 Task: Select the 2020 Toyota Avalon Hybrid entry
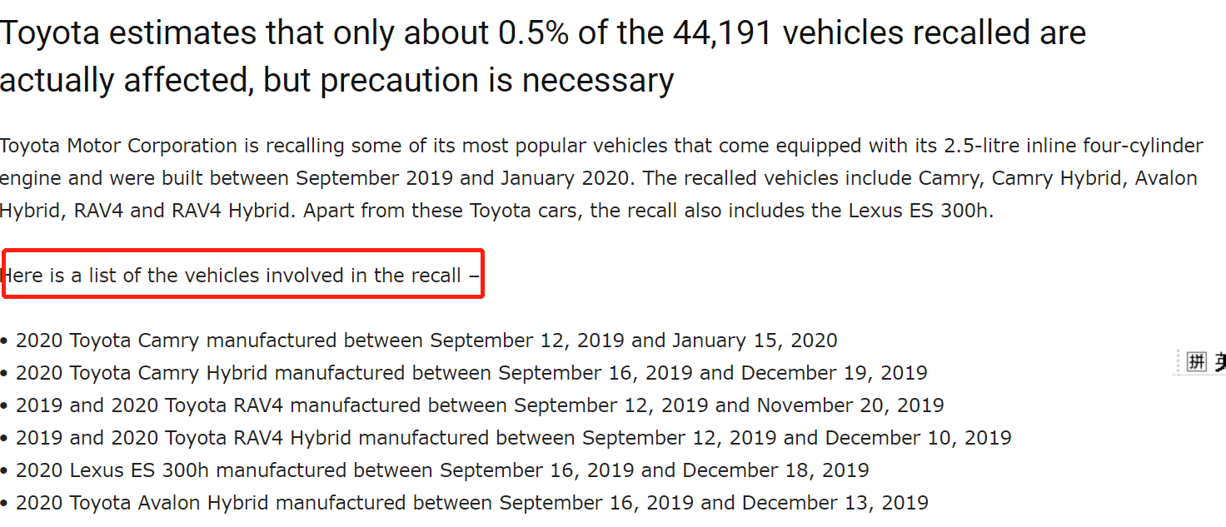coord(465,503)
